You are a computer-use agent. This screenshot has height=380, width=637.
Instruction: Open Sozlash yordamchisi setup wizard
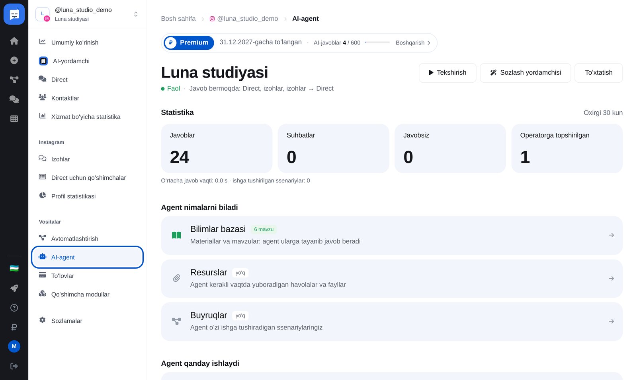pos(526,73)
